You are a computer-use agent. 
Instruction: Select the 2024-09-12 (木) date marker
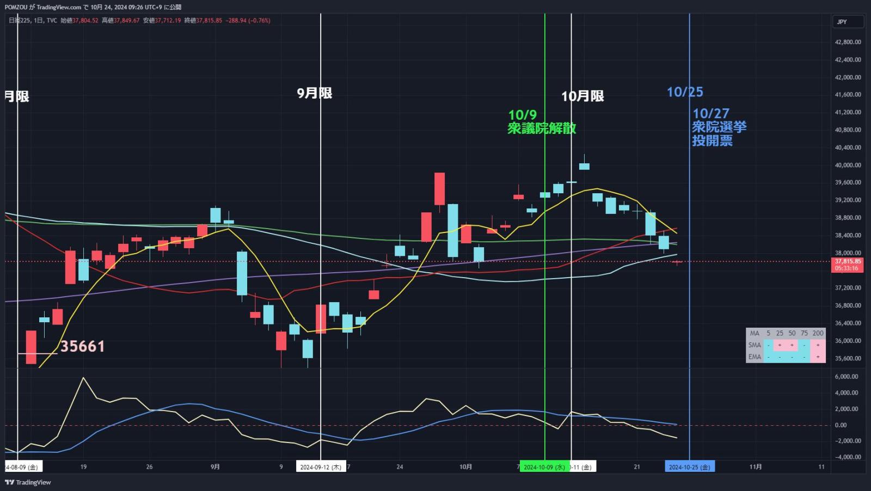tap(321, 467)
